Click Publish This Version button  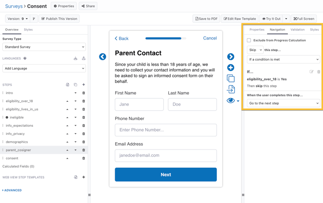59,19
